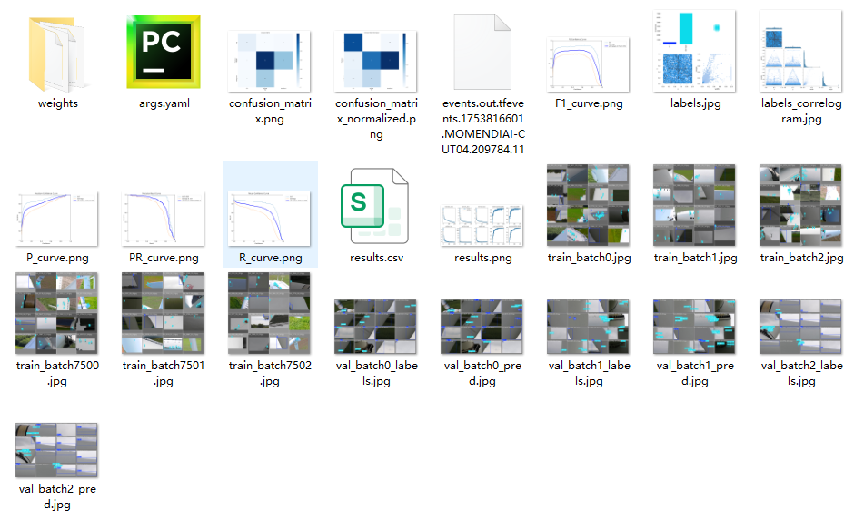
Task: Select the results.csv spreadsheet icon
Action: coord(376,206)
